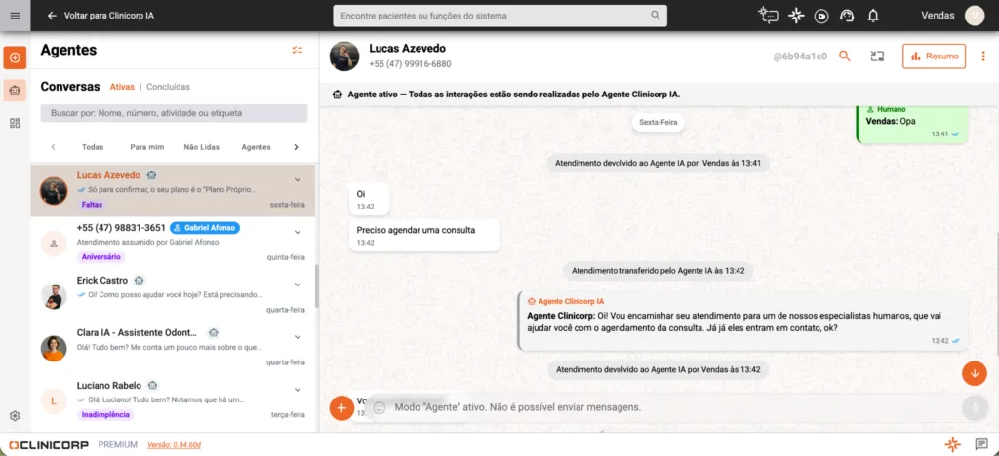Click the conversation list scrollbar

pyautogui.click(x=317, y=286)
